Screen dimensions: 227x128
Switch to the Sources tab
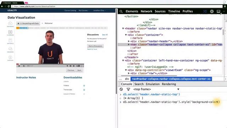tap(160, 11)
